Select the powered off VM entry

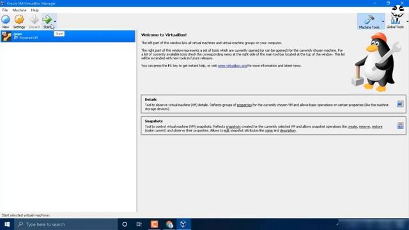pos(68,36)
